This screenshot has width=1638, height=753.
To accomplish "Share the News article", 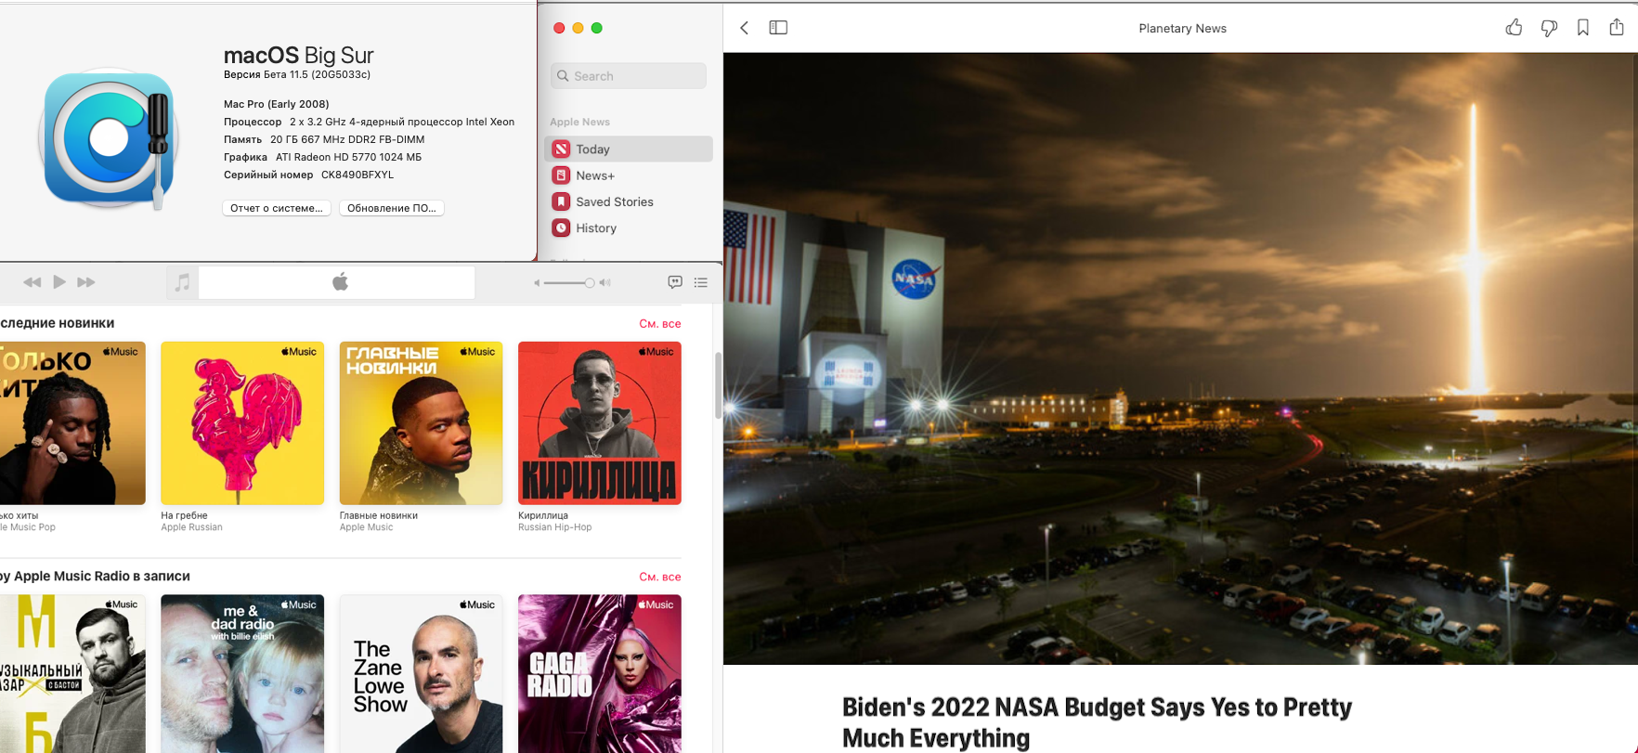I will [x=1617, y=27].
